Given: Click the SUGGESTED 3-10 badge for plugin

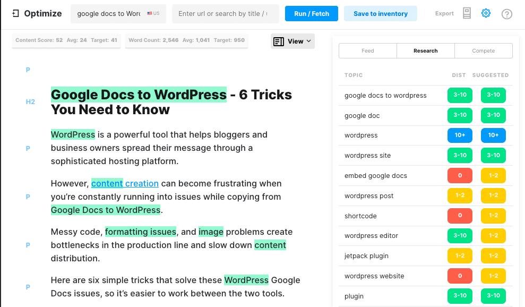Looking at the screenshot, I should coord(493,296).
